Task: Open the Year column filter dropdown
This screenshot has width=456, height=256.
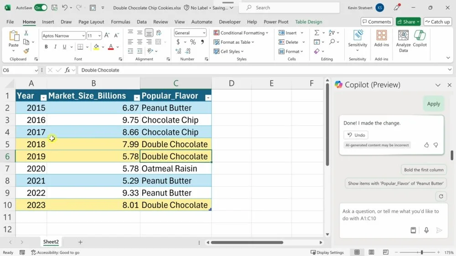Action: point(43,98)
